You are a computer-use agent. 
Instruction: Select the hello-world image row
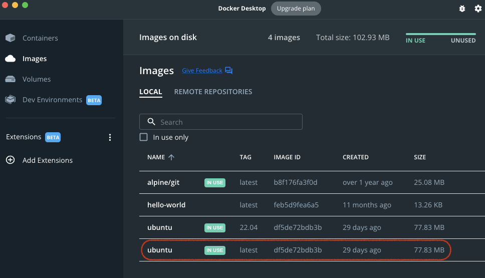(312, 205)
